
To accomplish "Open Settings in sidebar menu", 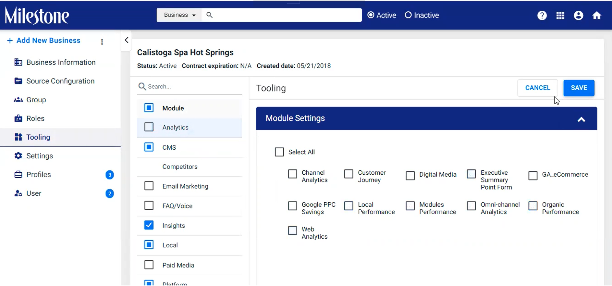I will coord(40,156).
